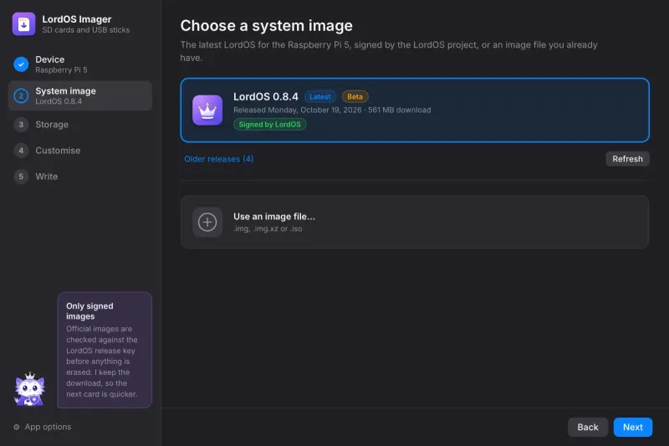Click the Signed by LordOS badge
The image size is (669, 446).
269,124
